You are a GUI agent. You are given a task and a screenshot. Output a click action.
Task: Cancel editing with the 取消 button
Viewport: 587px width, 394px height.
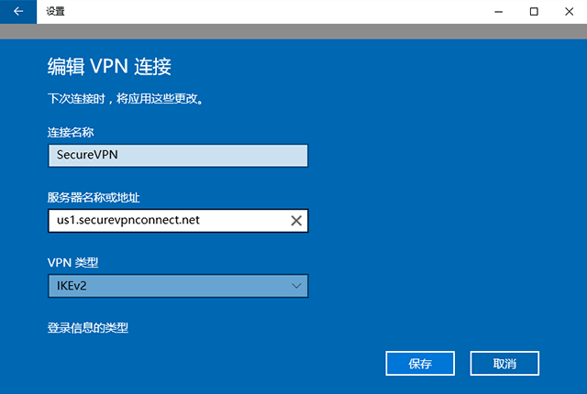click(504, 364)
